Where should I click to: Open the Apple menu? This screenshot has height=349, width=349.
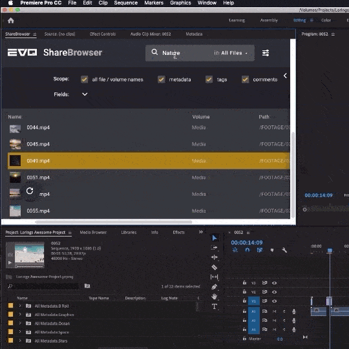point(10,3)
